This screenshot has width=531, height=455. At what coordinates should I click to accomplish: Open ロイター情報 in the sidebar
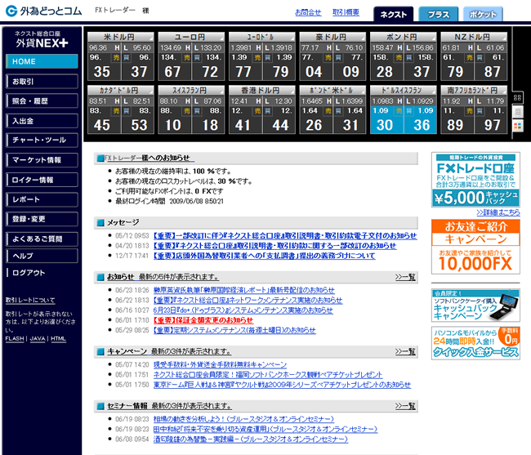[x=42, y=180]
